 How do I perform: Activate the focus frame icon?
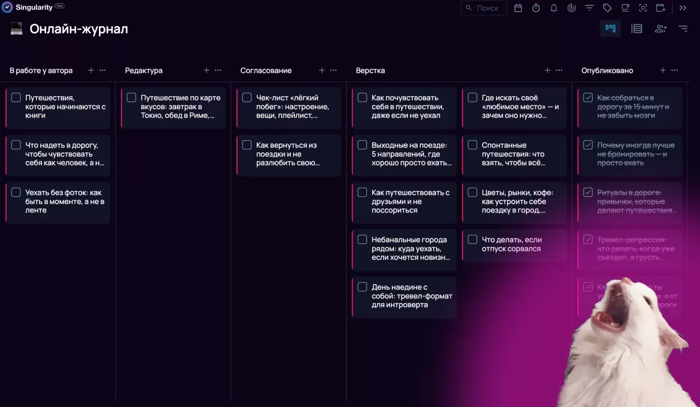643,8
